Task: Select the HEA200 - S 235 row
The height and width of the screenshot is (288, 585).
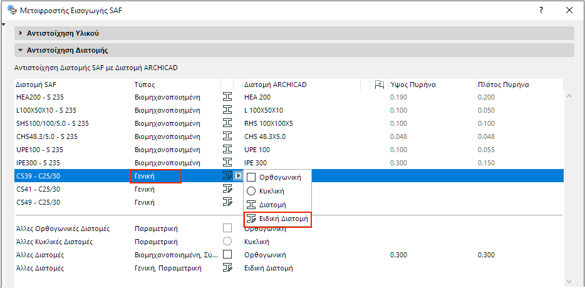Action: click(x=289, y=97)
